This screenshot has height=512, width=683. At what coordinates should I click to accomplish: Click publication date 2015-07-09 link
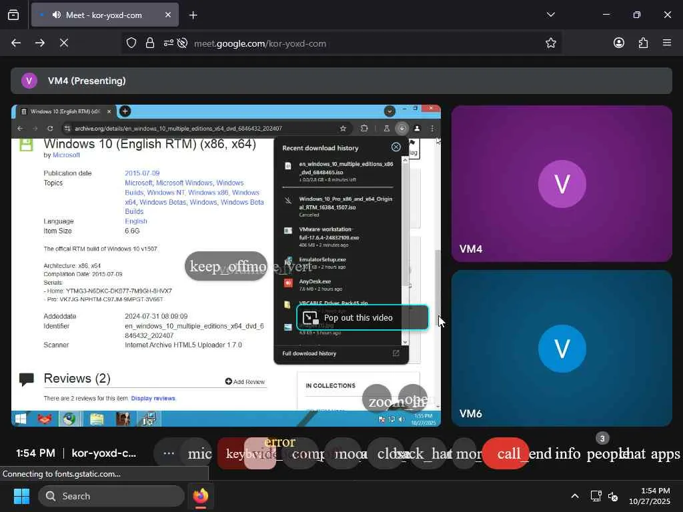[142, 173]
